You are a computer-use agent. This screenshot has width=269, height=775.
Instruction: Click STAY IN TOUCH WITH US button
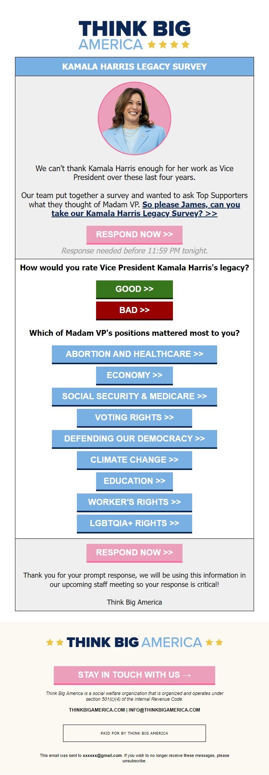pos(134,675)
